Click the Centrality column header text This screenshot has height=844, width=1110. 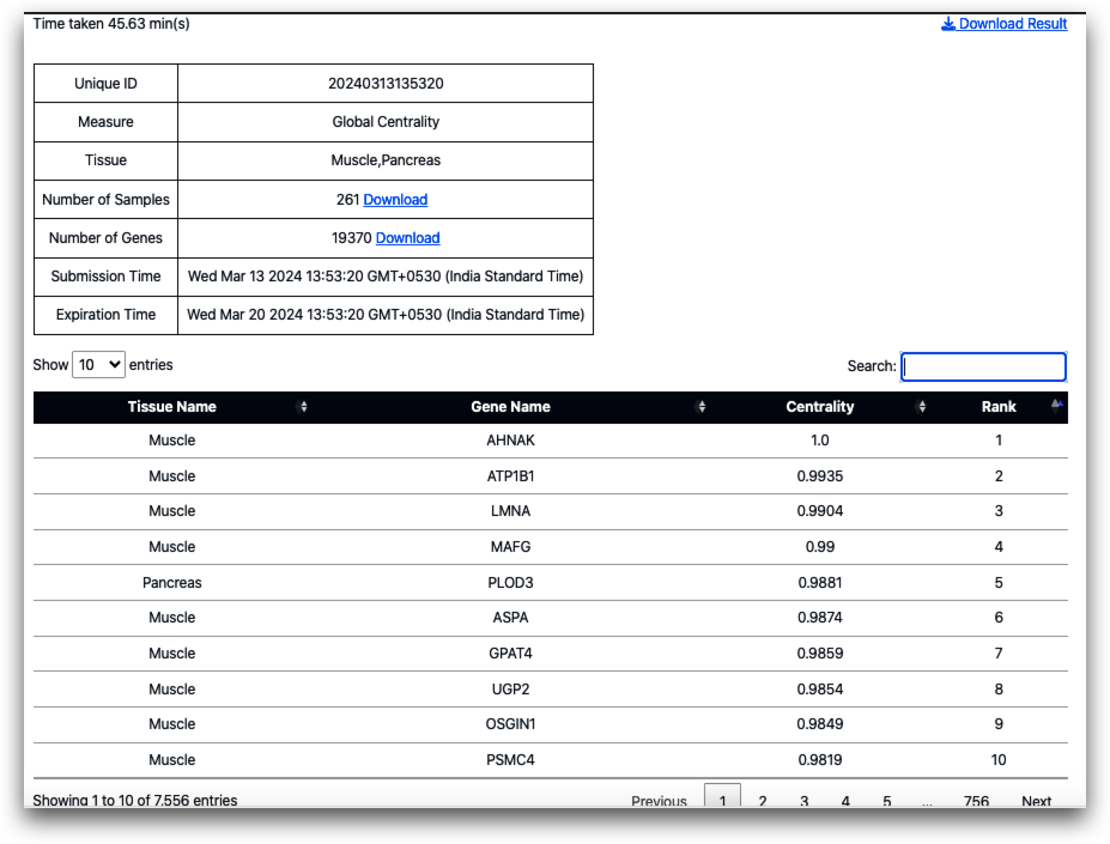point(820,407)
